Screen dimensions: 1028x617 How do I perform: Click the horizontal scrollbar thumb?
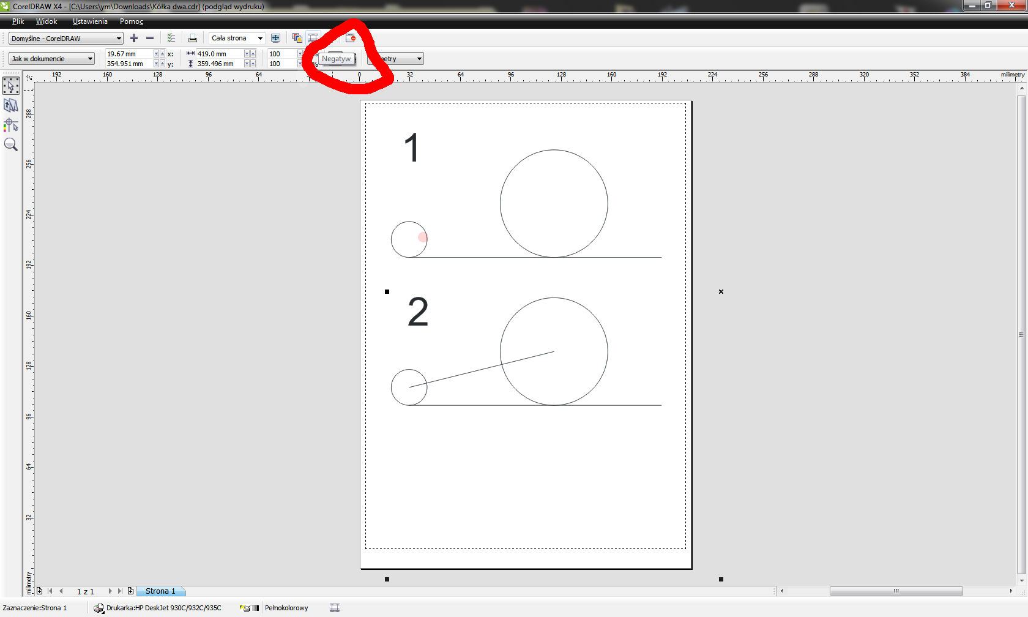click(896, 591)
